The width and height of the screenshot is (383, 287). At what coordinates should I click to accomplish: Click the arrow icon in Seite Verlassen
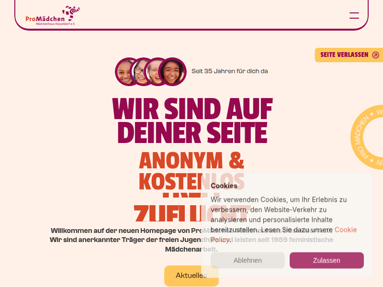point(375,55)
